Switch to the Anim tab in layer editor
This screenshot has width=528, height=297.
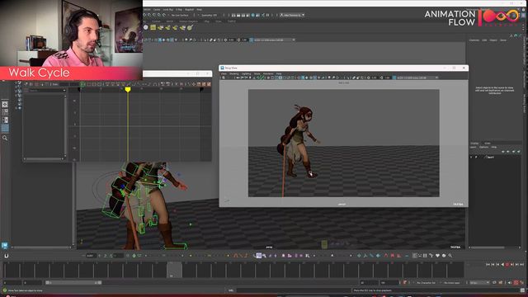tap(488, 143)
